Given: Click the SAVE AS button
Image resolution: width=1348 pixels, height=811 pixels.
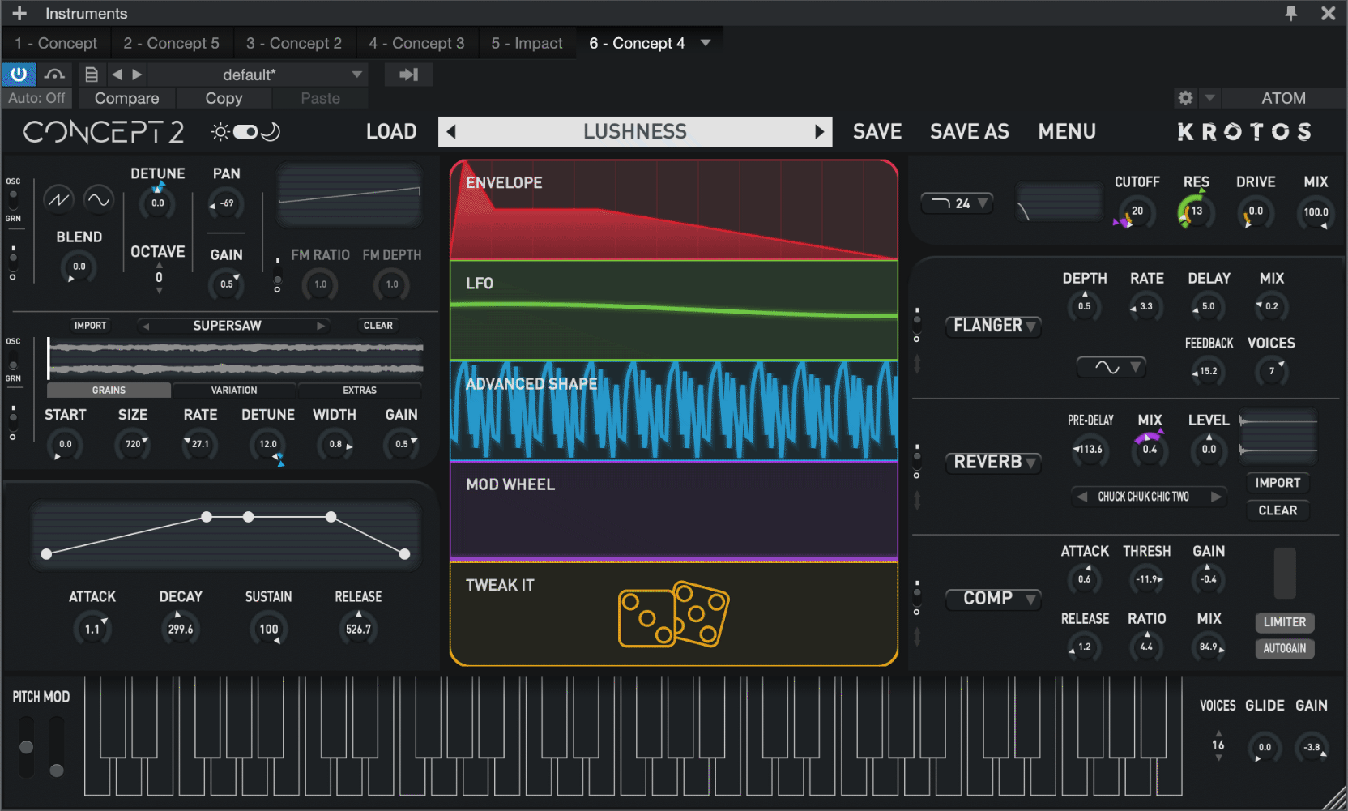Looking at the screenshot, I should pos(969,132).
